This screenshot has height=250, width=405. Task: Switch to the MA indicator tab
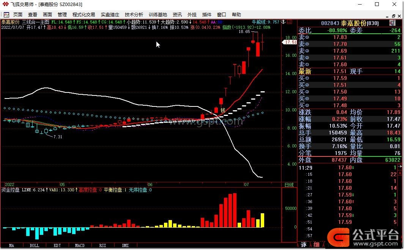tap(12, 245)
